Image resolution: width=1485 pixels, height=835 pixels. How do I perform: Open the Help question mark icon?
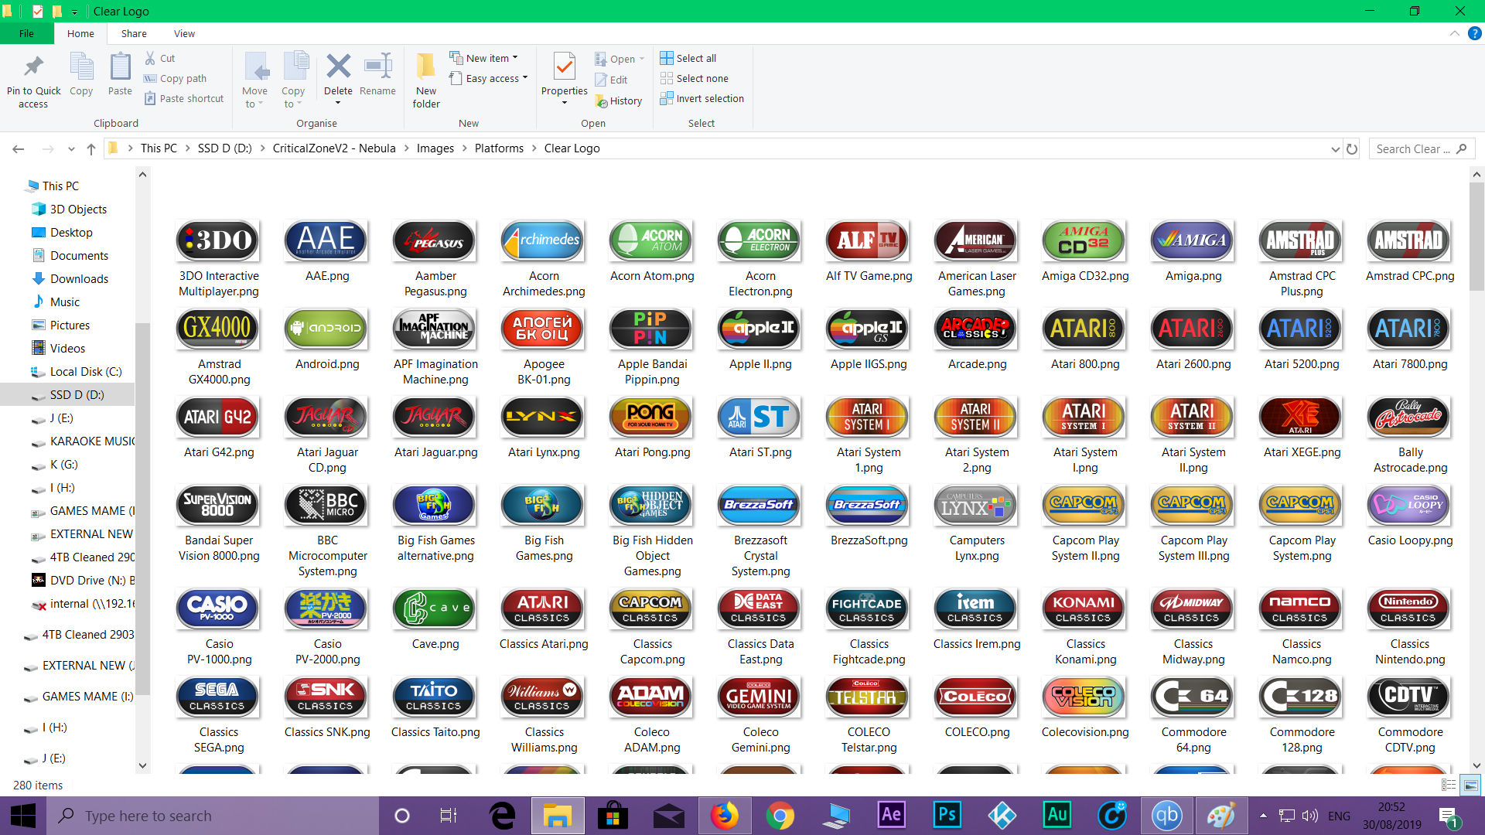point(1474,33)
